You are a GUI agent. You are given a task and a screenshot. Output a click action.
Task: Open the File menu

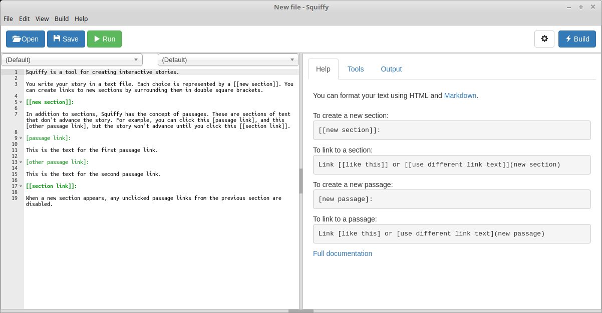pos(8,18)
